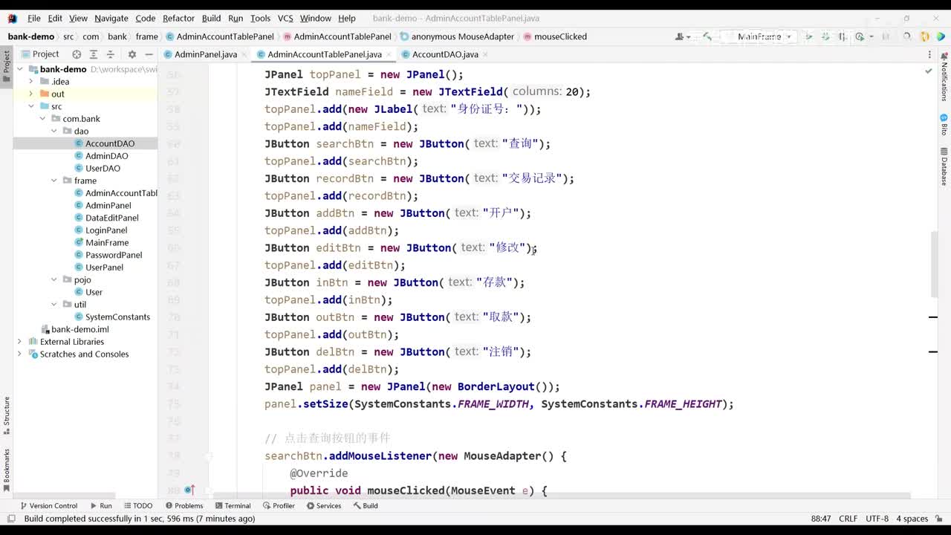Open the Project panel settings gear

coord(132,54)
